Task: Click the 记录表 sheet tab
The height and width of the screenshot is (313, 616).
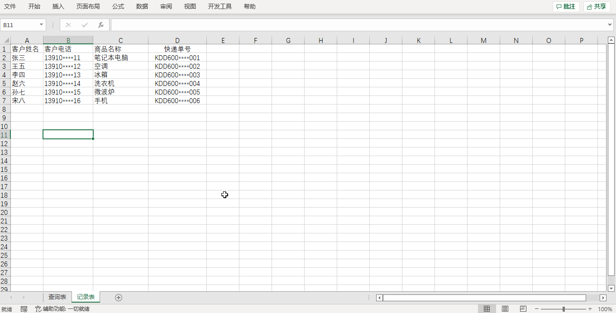Action: [x=86, y=297]
